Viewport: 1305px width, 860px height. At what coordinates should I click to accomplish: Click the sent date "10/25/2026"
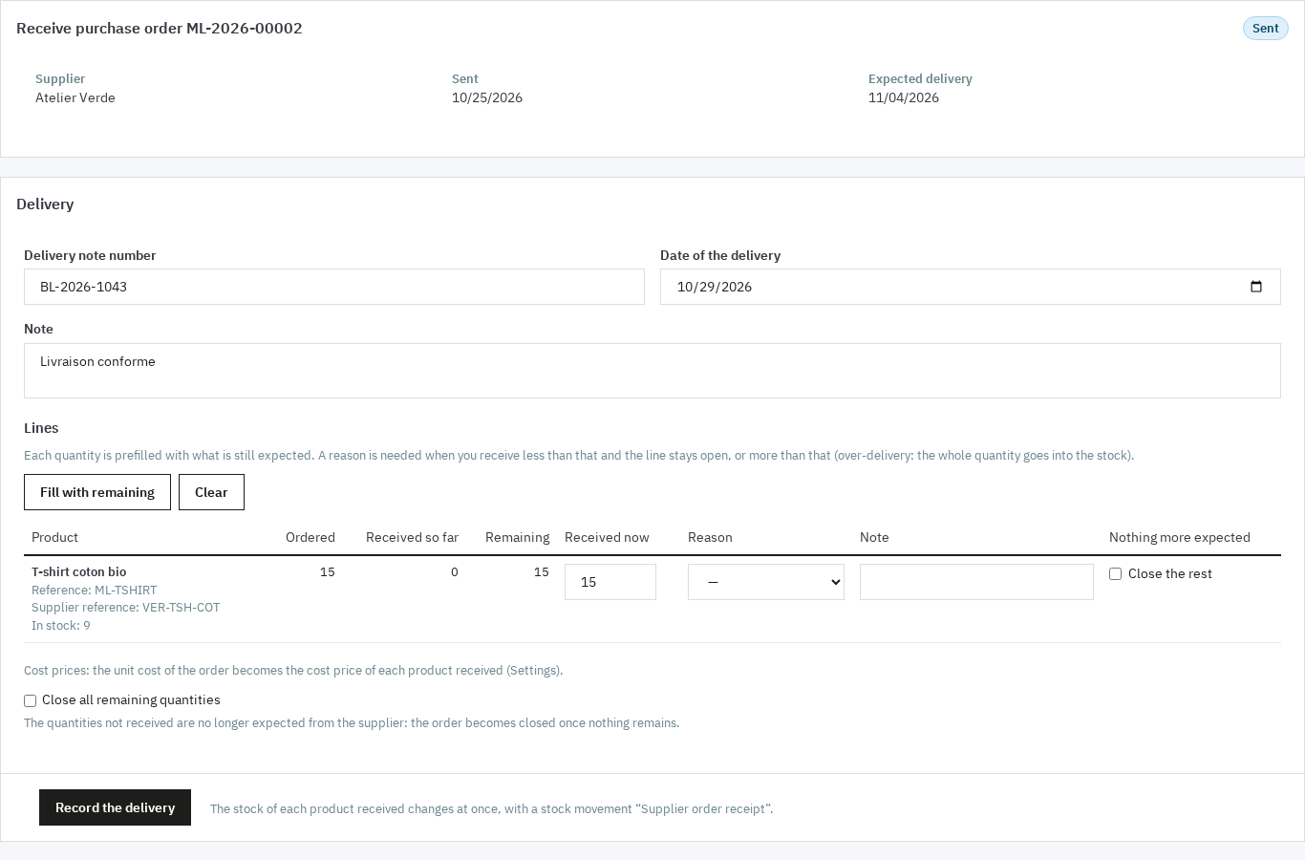[487, 97]
